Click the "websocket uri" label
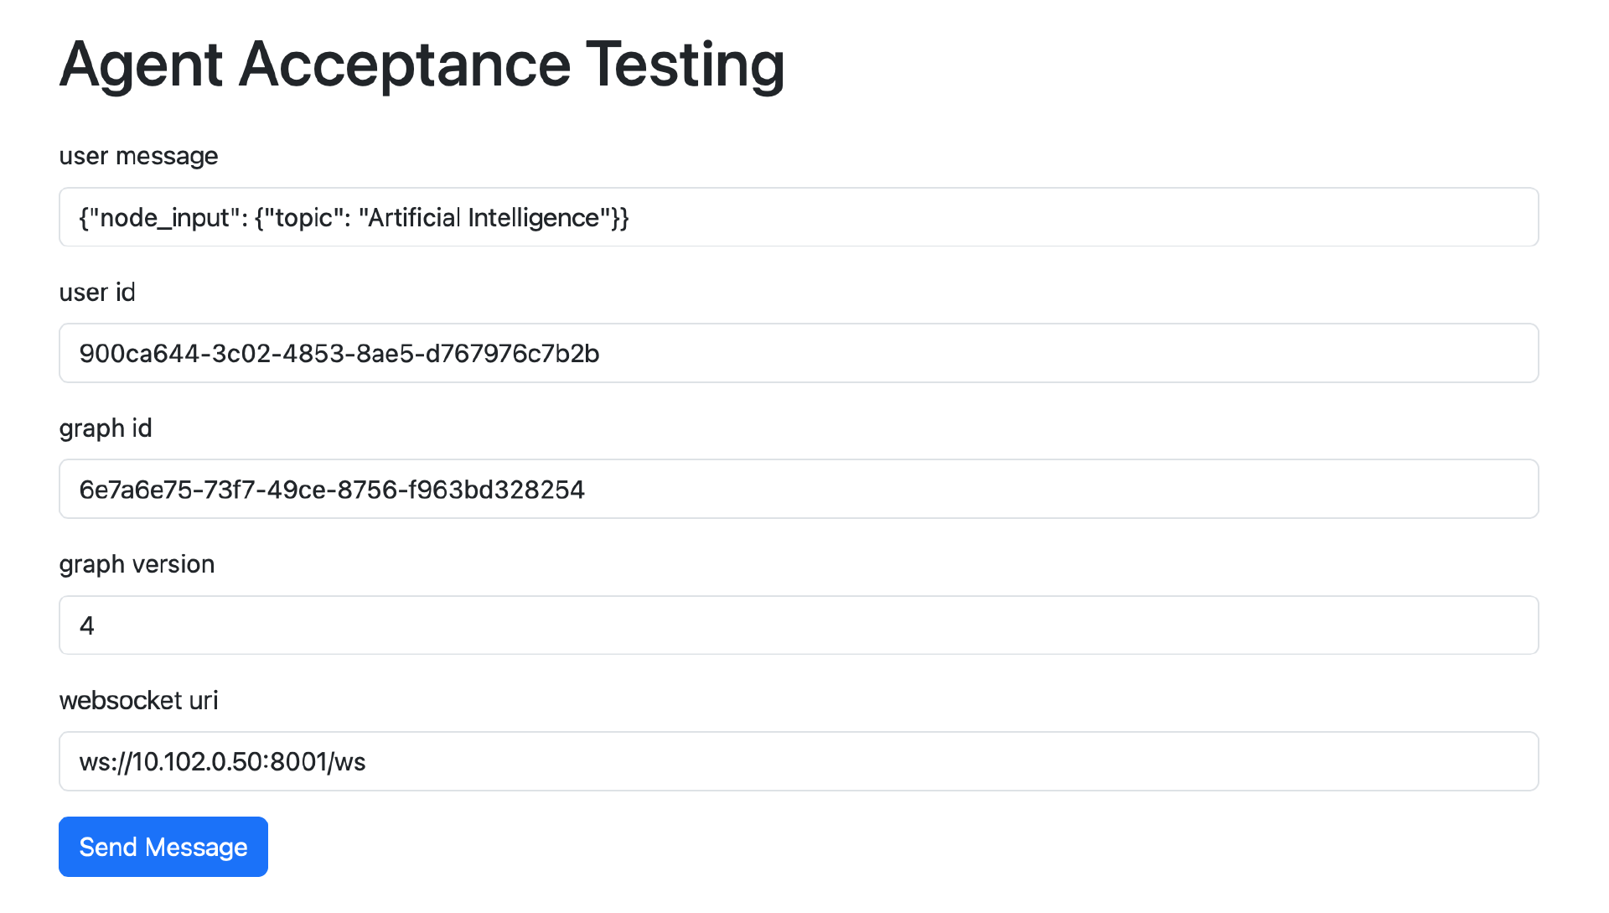The height and width of the screenshot is (913, 1609). [138, 700]
